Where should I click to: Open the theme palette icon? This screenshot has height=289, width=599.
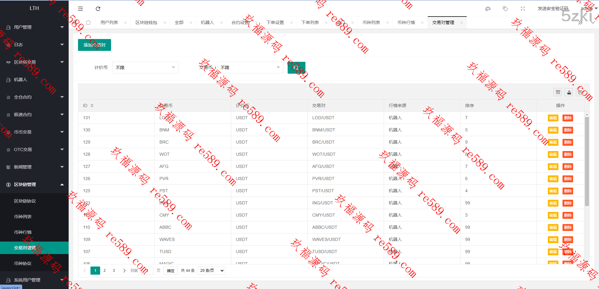tap(488, 9)
